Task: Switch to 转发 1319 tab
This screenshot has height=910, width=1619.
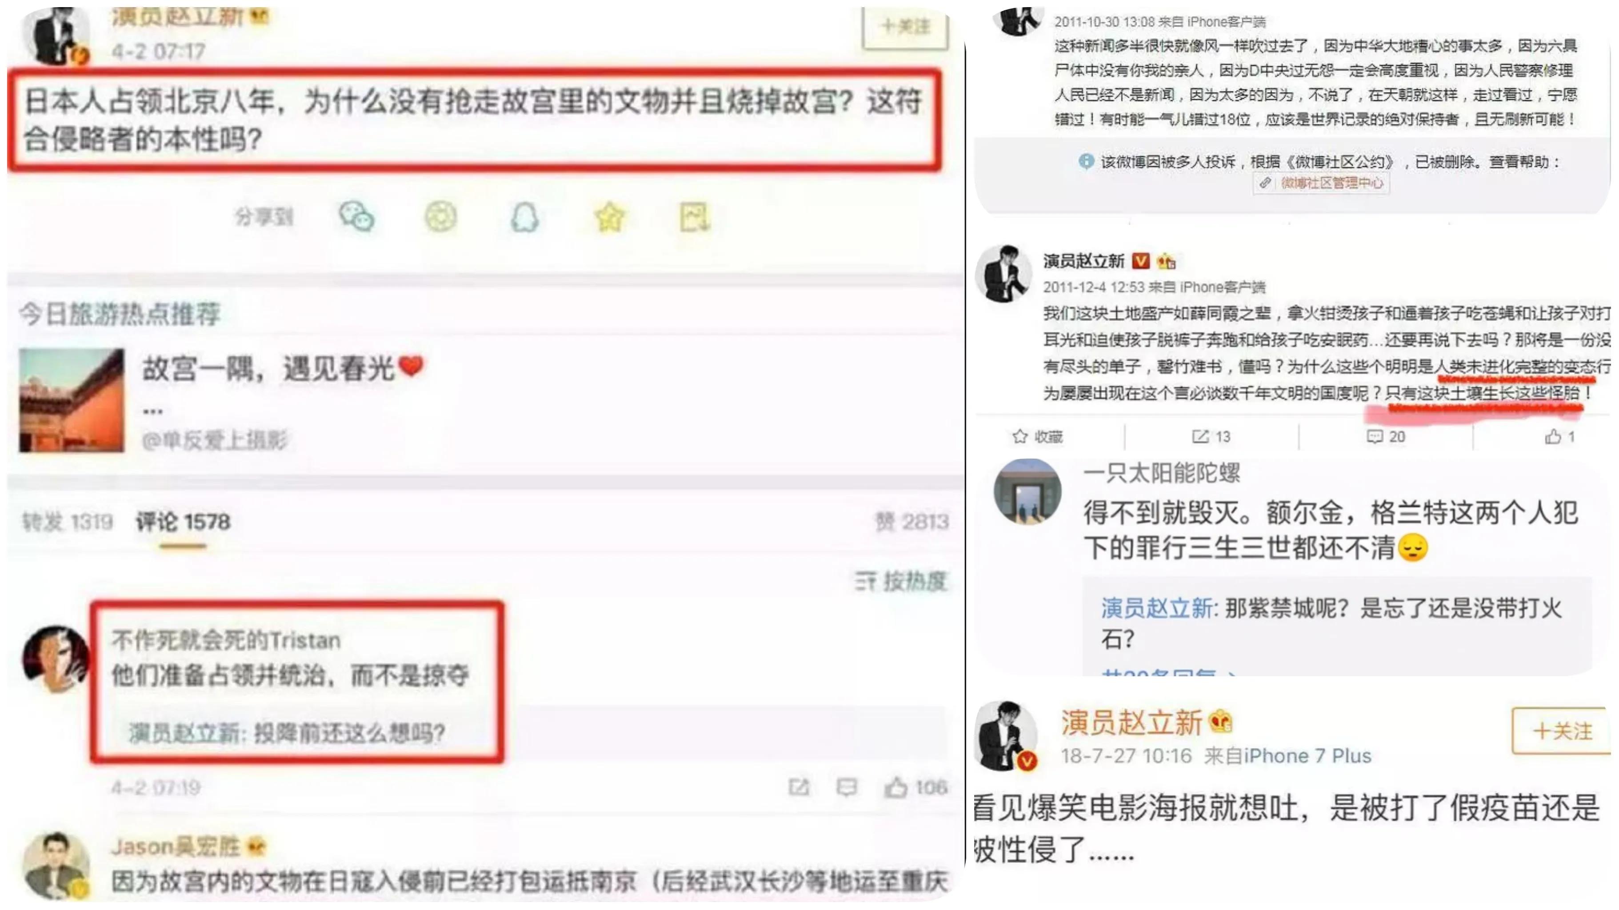Action: (x=67, y=522)
